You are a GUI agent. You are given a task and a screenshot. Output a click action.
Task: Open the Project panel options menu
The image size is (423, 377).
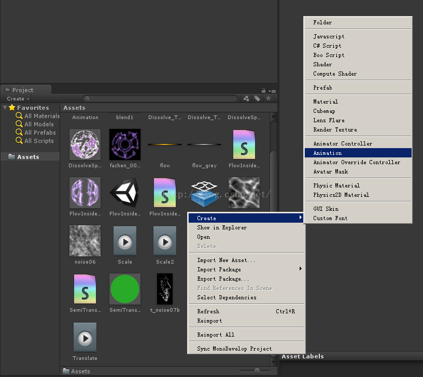tap(272, 91)
